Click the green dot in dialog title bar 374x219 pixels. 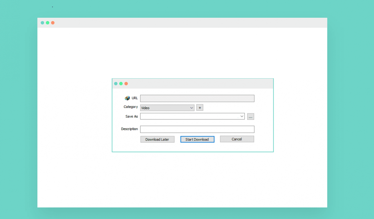click(121, 84)
